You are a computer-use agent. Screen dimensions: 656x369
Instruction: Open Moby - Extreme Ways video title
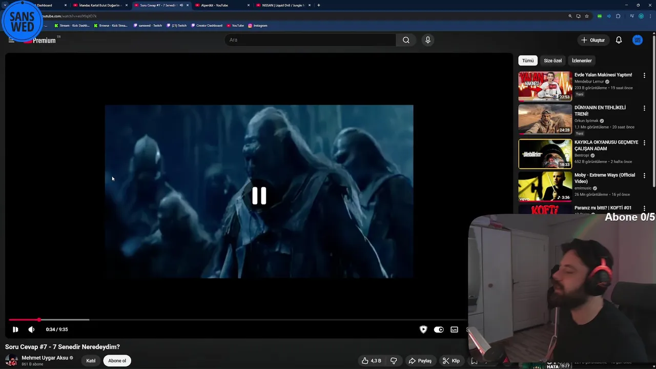605,178
